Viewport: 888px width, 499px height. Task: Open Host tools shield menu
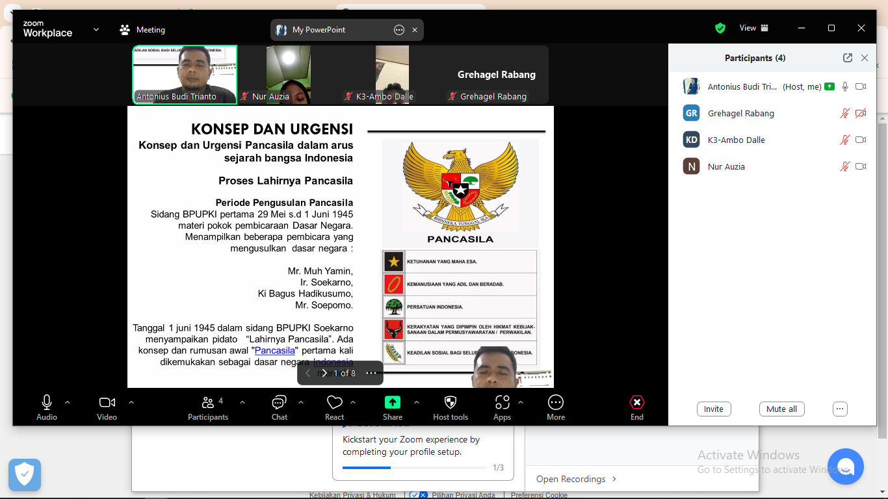[451, 408]
